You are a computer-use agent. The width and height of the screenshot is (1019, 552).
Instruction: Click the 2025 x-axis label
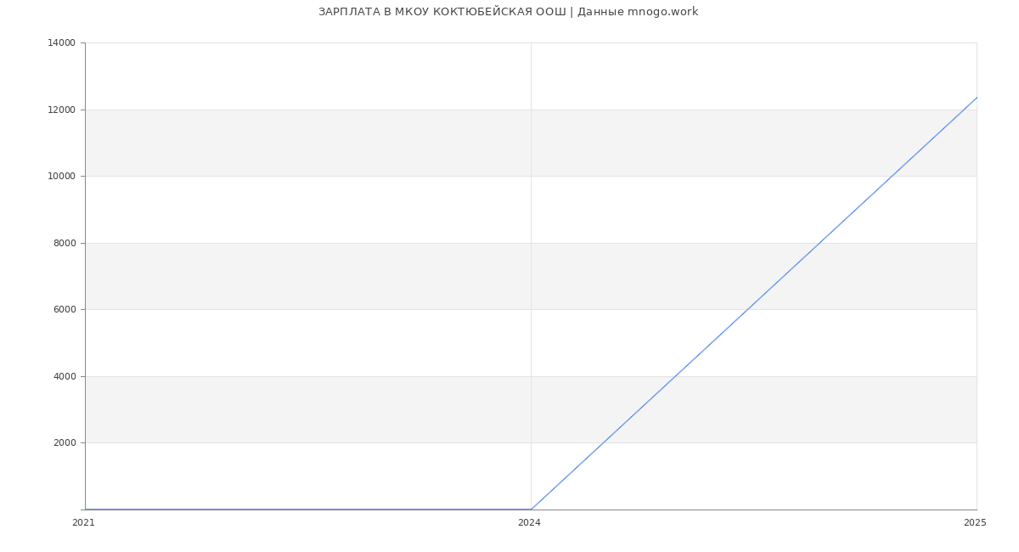975,523
